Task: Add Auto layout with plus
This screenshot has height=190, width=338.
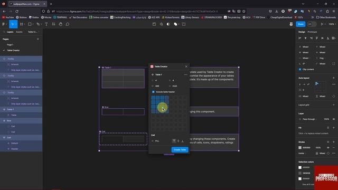Action: tap(334, 78)
